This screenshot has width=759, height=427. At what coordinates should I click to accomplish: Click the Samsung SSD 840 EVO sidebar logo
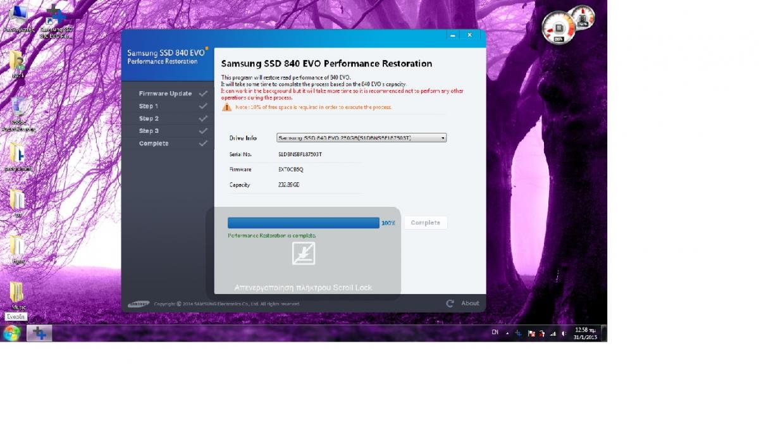tap(167, 56)
